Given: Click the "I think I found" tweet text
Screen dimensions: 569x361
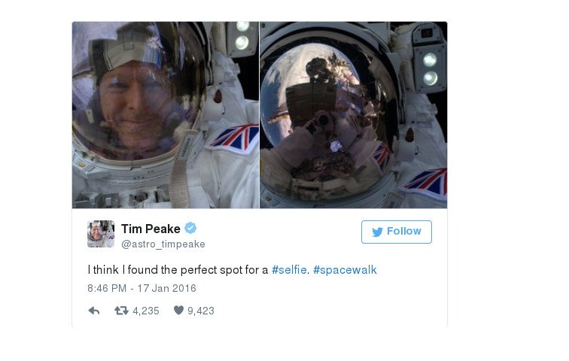Looking at the screenshot, I should pos(178,269).
